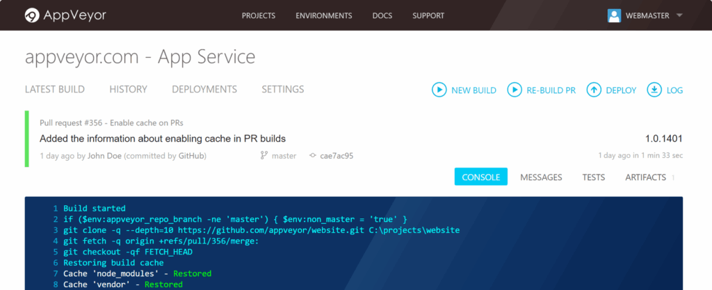Click the New Build play icon
The width and height of the screenshot is (712, 290).
[x=439, y=90]
